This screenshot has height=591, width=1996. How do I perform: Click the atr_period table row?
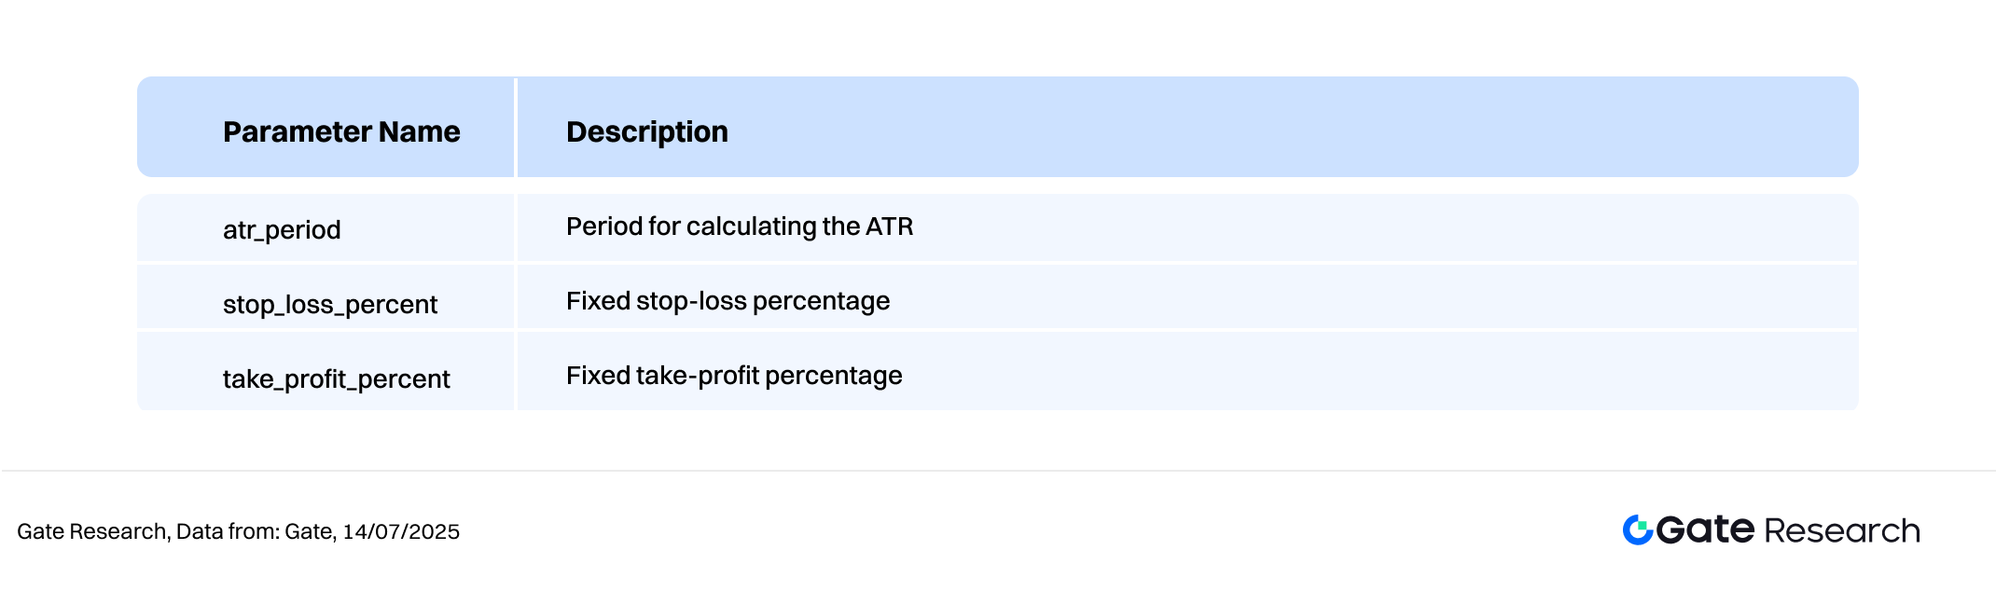click(998, 227)
